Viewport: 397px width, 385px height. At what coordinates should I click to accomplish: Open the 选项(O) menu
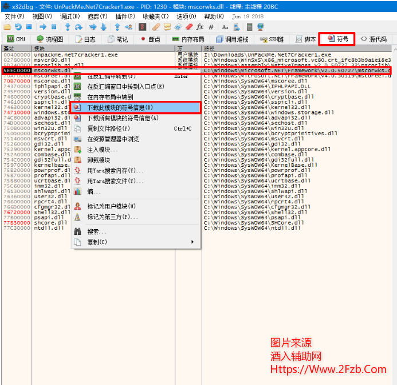pos(186,17)
